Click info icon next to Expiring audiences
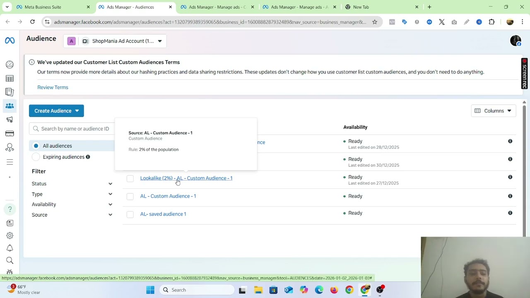530x298 pixels. 88,157
